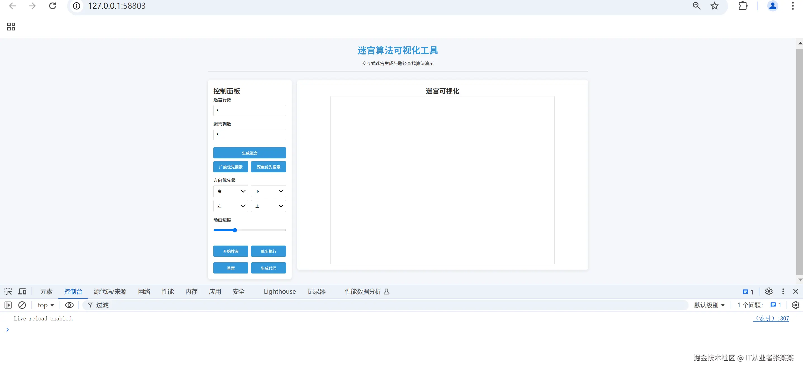Click the page scrollbar up arrow

[x=800, y=44]
